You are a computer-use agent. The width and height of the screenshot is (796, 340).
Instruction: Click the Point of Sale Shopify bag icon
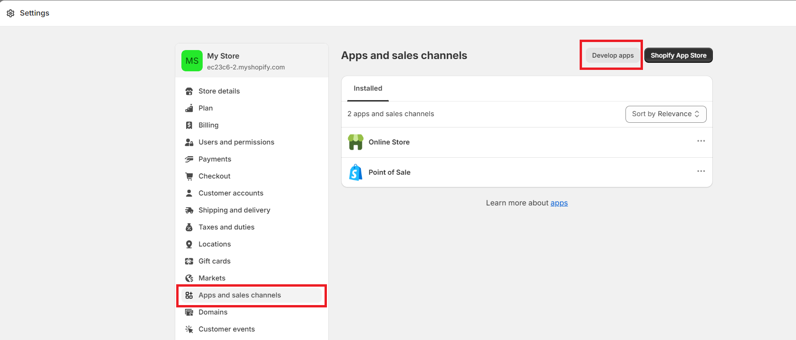click(356, 172)
